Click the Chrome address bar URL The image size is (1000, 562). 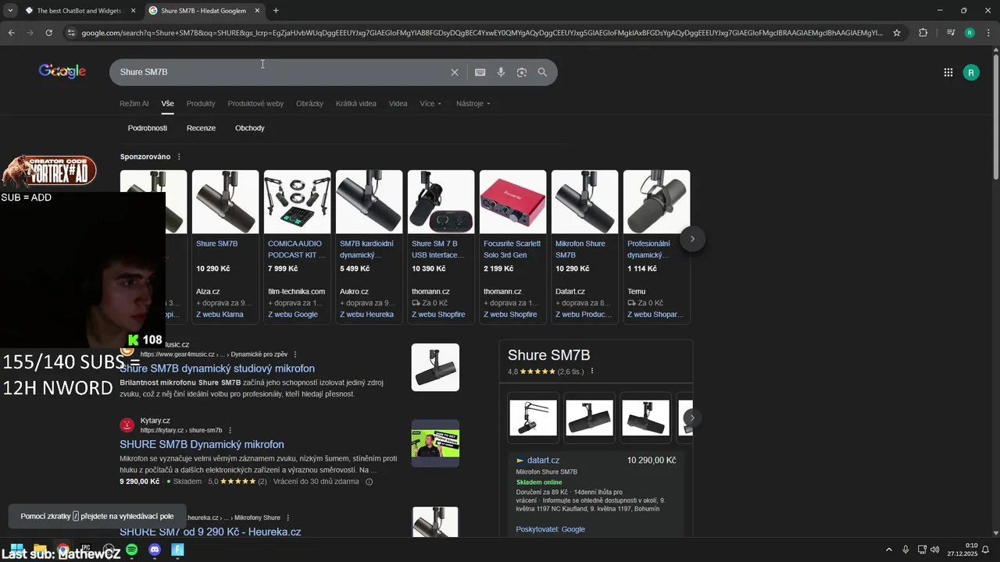pyautogui.click(x=482, y=33)
